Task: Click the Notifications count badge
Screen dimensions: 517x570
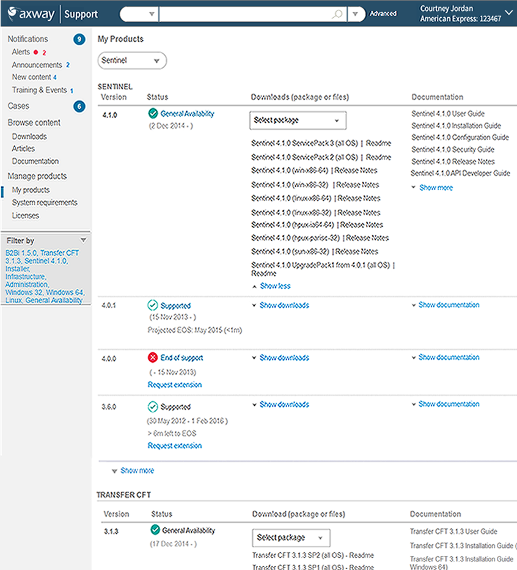Action: (x=79, y=40)
